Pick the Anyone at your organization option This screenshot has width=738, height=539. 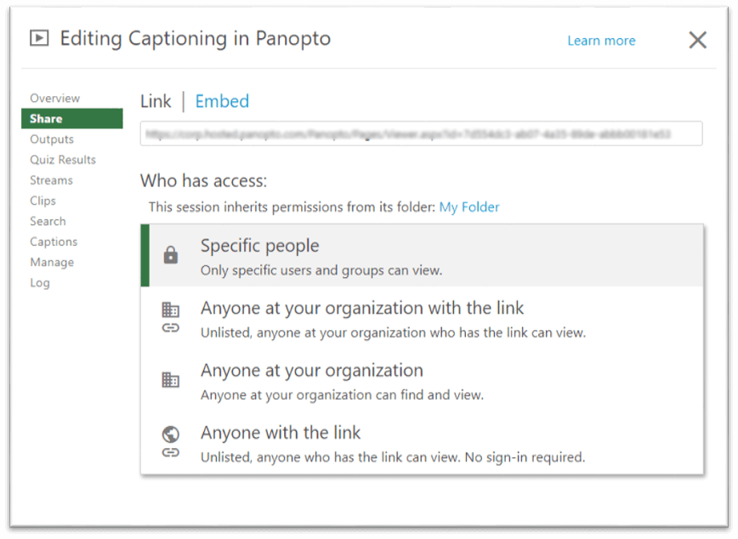coord(311,371)
